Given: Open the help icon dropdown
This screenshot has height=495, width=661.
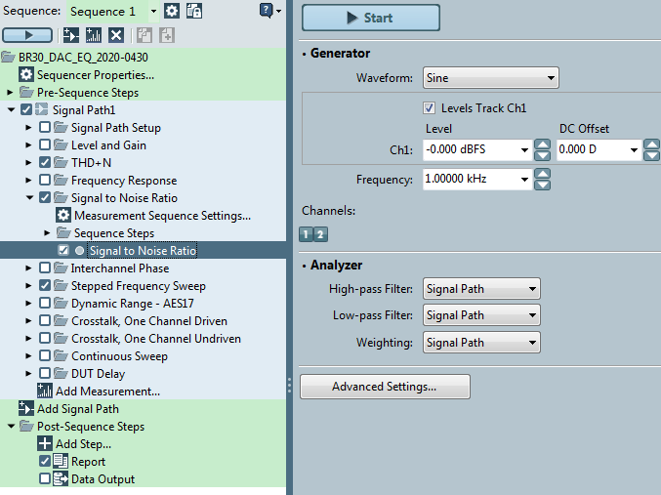Looking at the screenshot, I should click(x=270, y=11).
